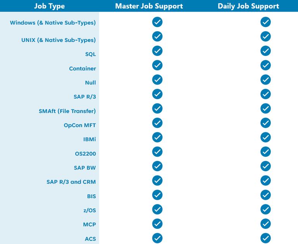Click Daily Job Support checkmark for IBMi

coord(265,137)
